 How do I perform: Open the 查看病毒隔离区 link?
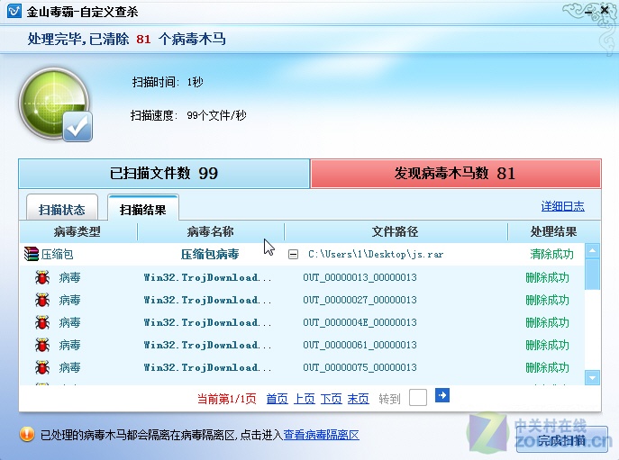322,435
